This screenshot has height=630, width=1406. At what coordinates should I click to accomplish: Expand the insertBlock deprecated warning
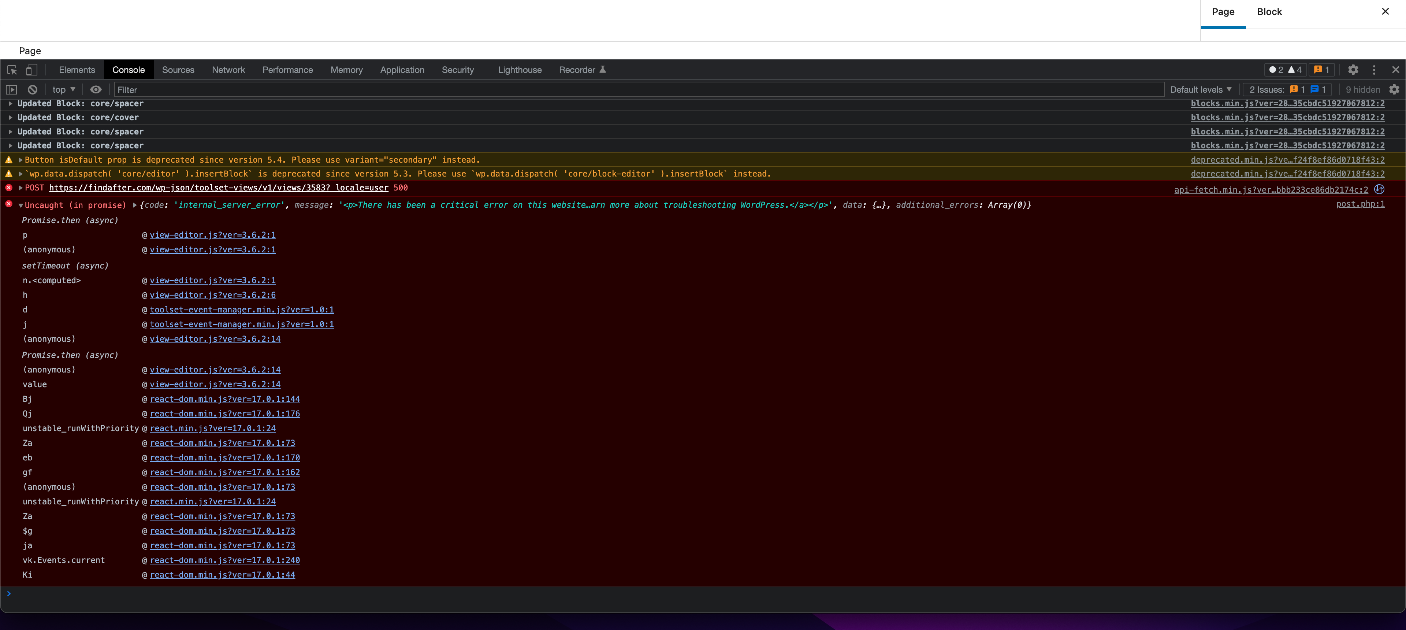tap(21, 174)
